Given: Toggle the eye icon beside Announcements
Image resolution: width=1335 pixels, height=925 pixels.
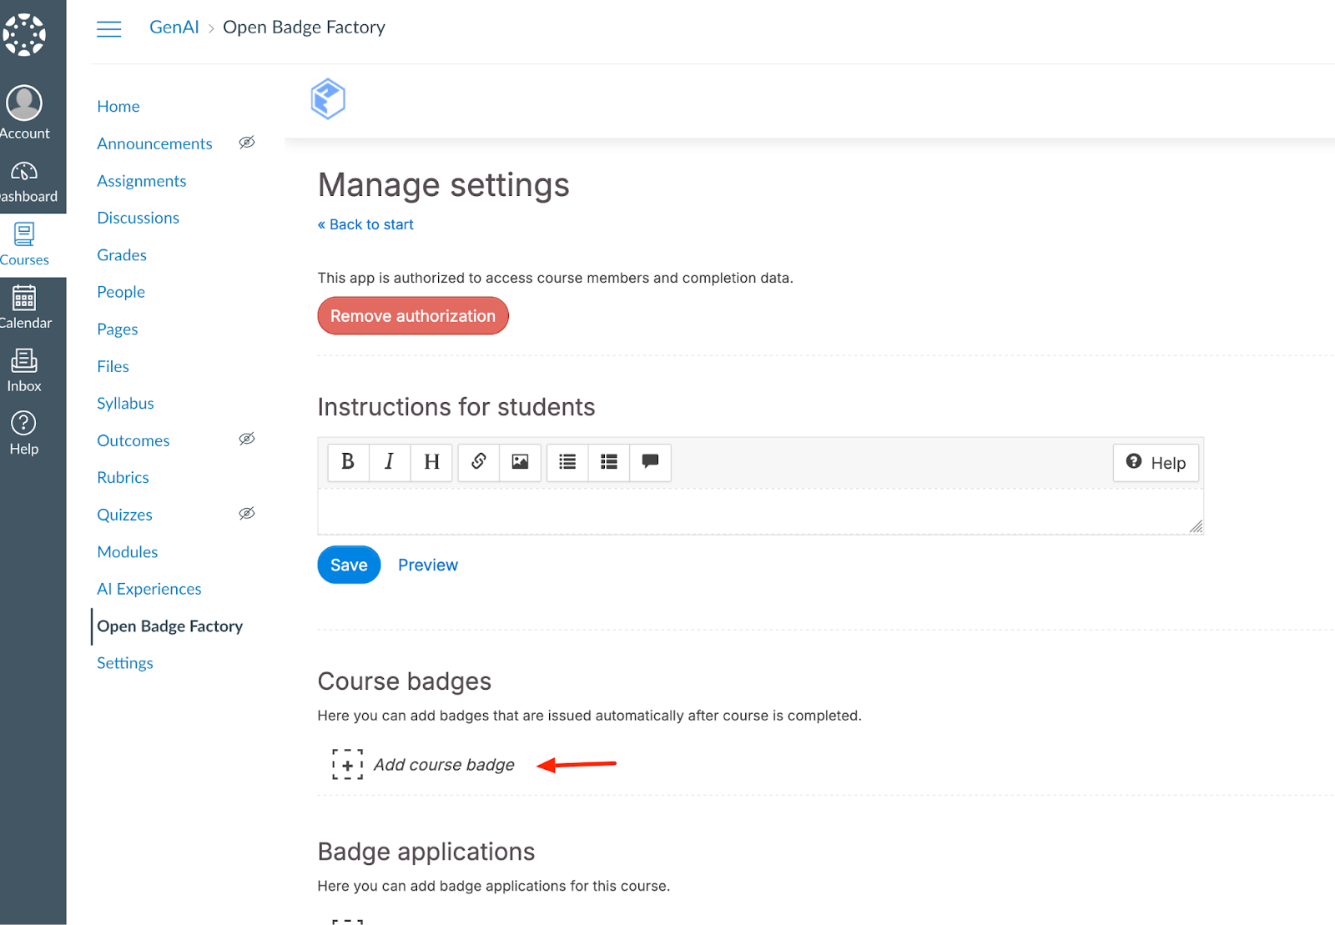Looking at the screenshot, I should coord(247,143).
